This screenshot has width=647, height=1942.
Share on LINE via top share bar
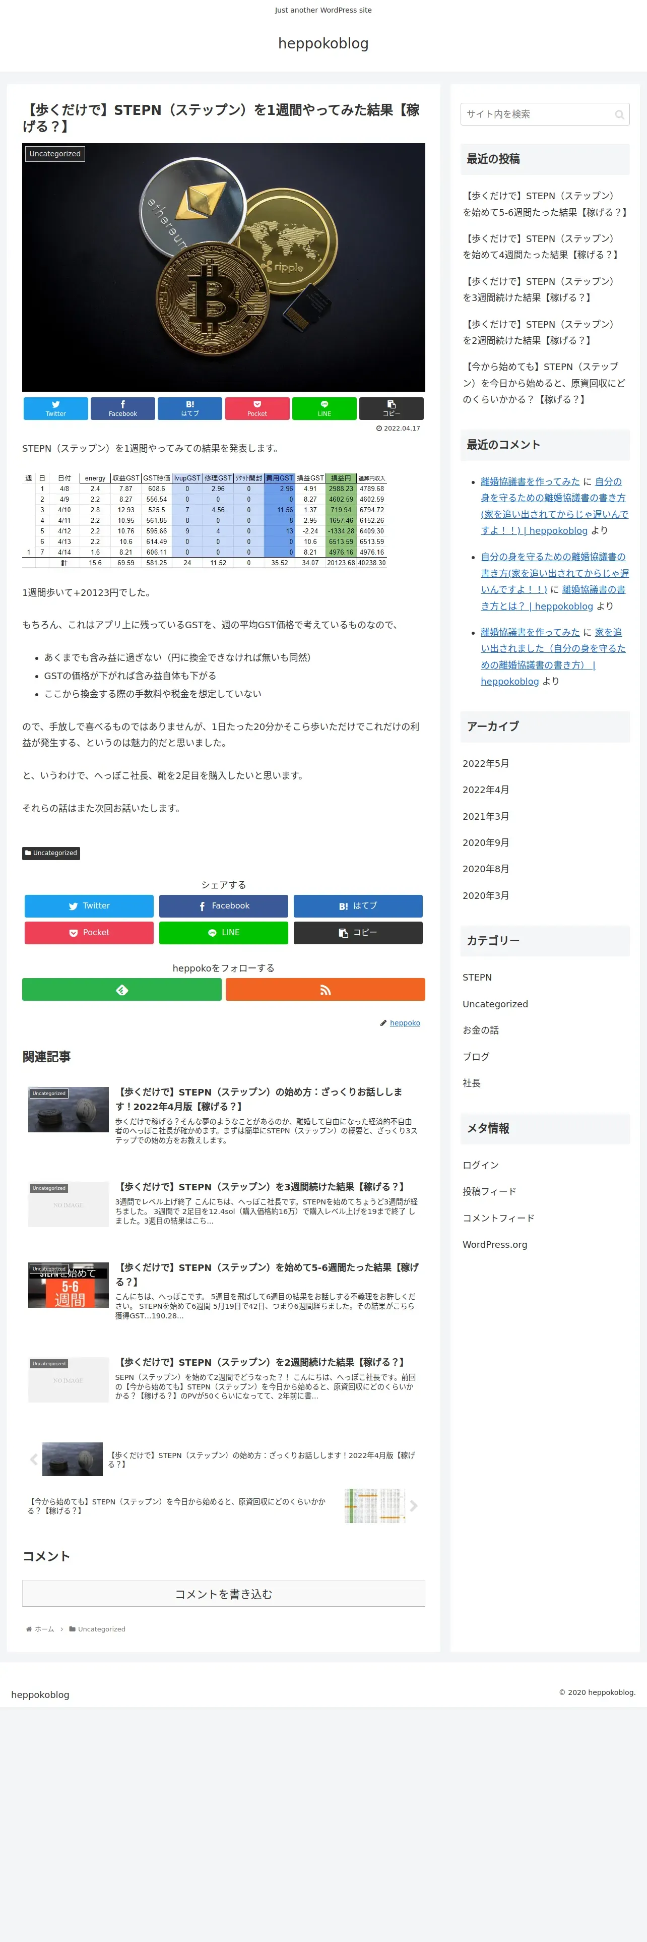click(325, 408)
